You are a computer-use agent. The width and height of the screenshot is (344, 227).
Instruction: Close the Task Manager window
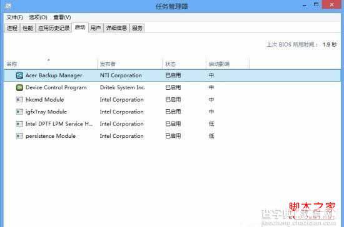coord(332,4)
